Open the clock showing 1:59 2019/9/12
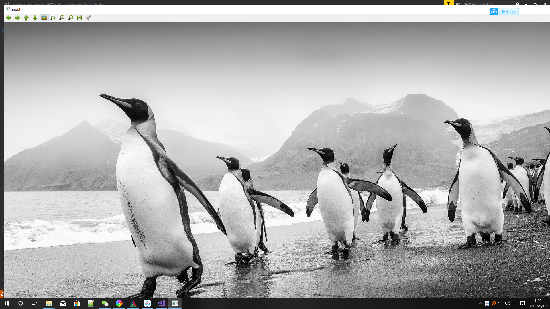The width and height of the screenshot is (550, 309). (x=538, y=303)
